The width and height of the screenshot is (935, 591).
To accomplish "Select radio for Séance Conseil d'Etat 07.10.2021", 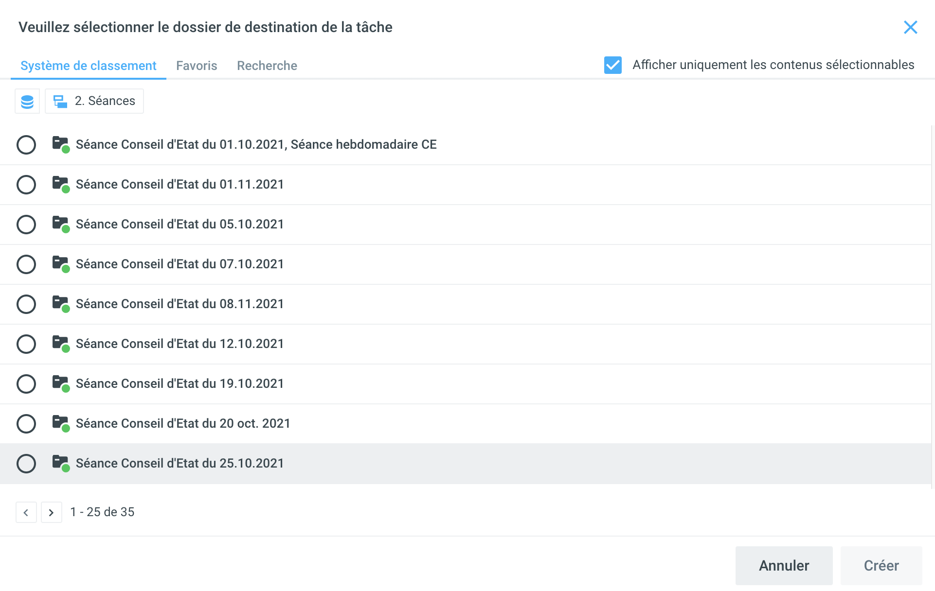I will coord(26,264).
